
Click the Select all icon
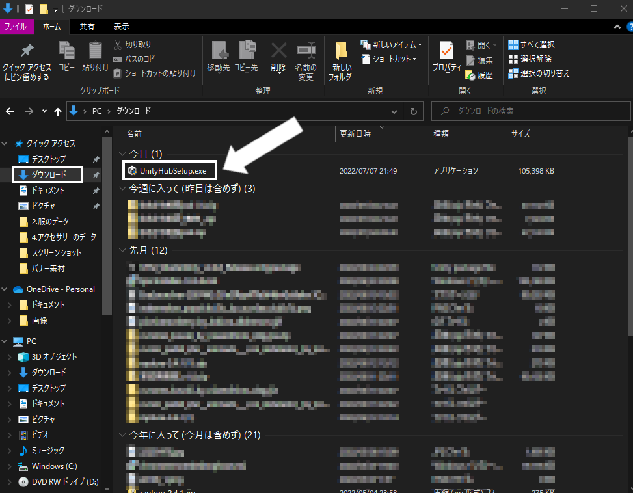tap(513, 44)
